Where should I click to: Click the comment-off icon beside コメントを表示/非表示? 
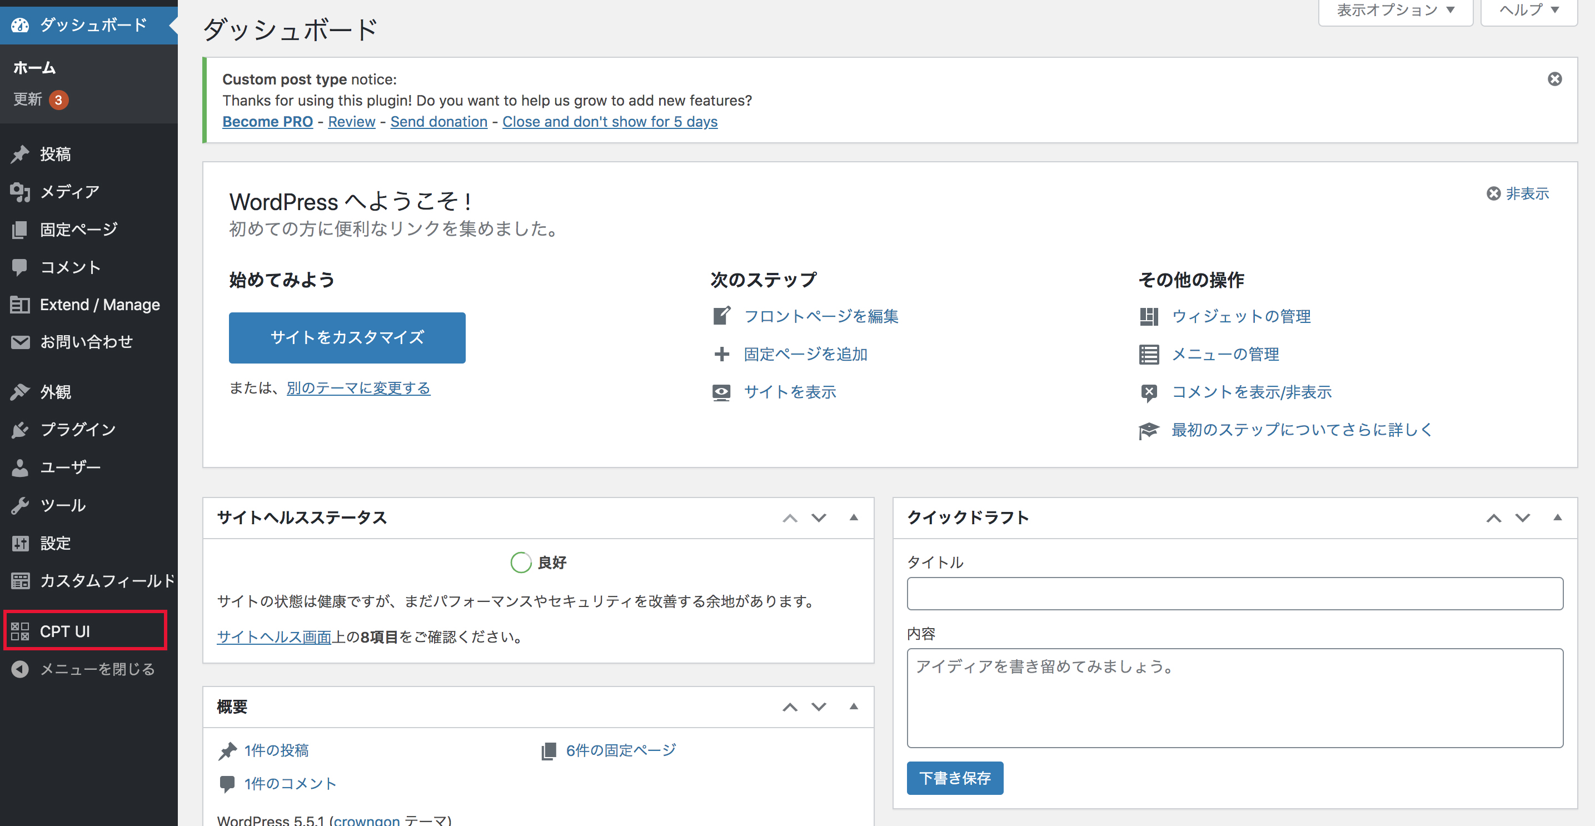[x=1149, y=392]
